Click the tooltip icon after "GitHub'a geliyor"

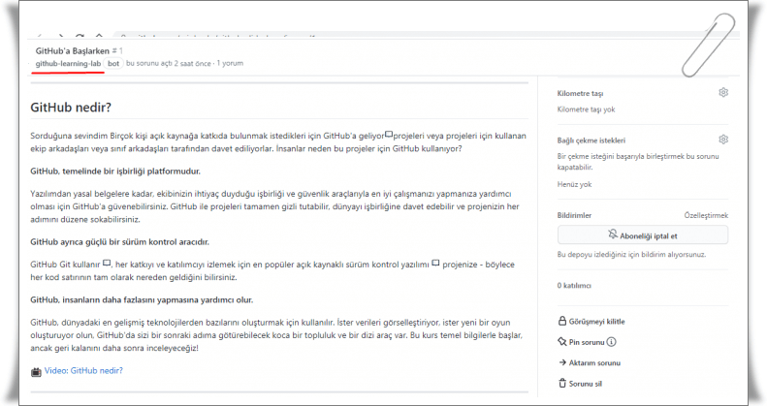389,134
